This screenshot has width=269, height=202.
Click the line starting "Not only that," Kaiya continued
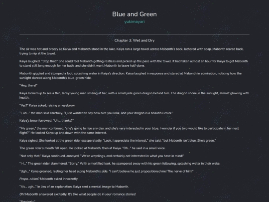coord(102,156)
